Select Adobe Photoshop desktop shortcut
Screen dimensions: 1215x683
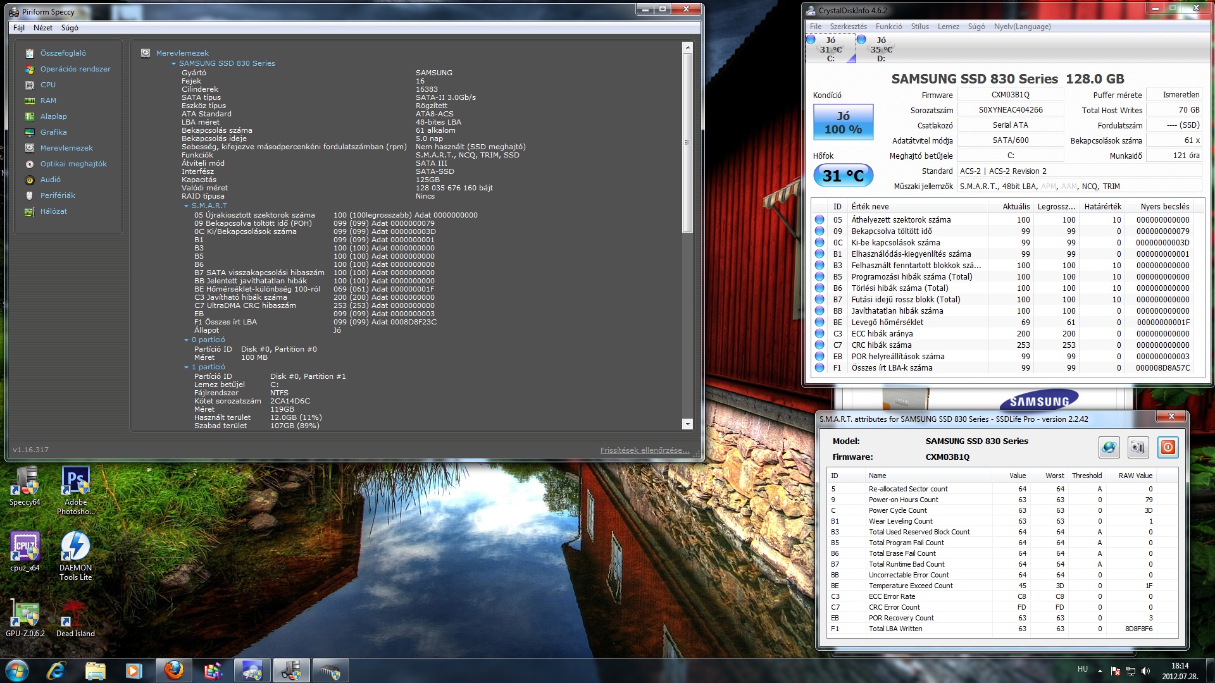[76, 491]
